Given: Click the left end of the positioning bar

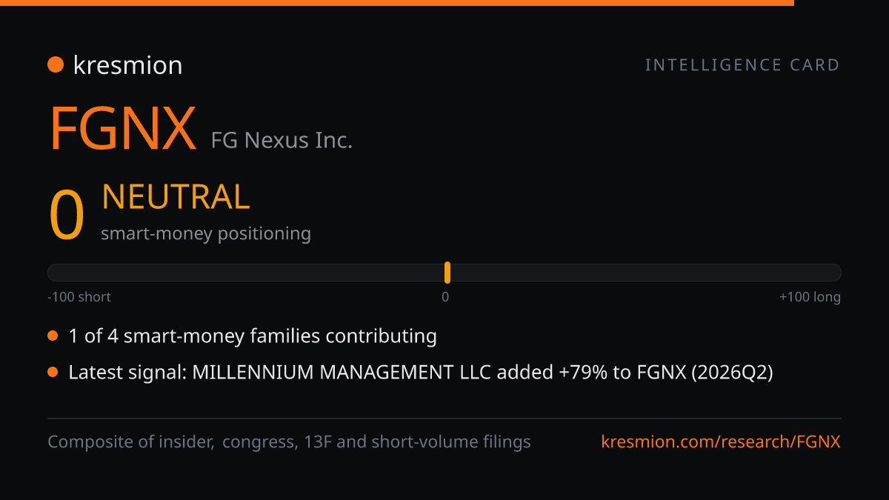Looking at the screenshot, I should [53, 273].
